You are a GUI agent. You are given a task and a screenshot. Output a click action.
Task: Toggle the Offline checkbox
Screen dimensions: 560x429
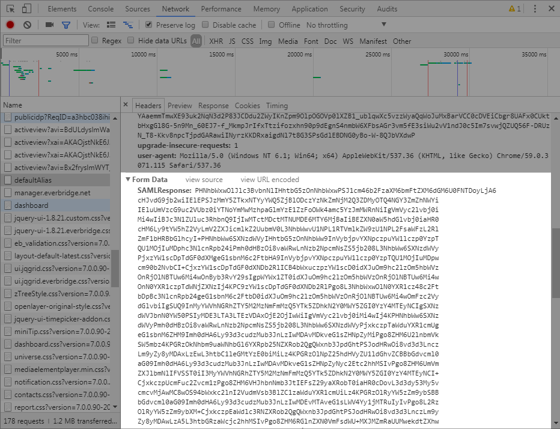pos(272,25)
